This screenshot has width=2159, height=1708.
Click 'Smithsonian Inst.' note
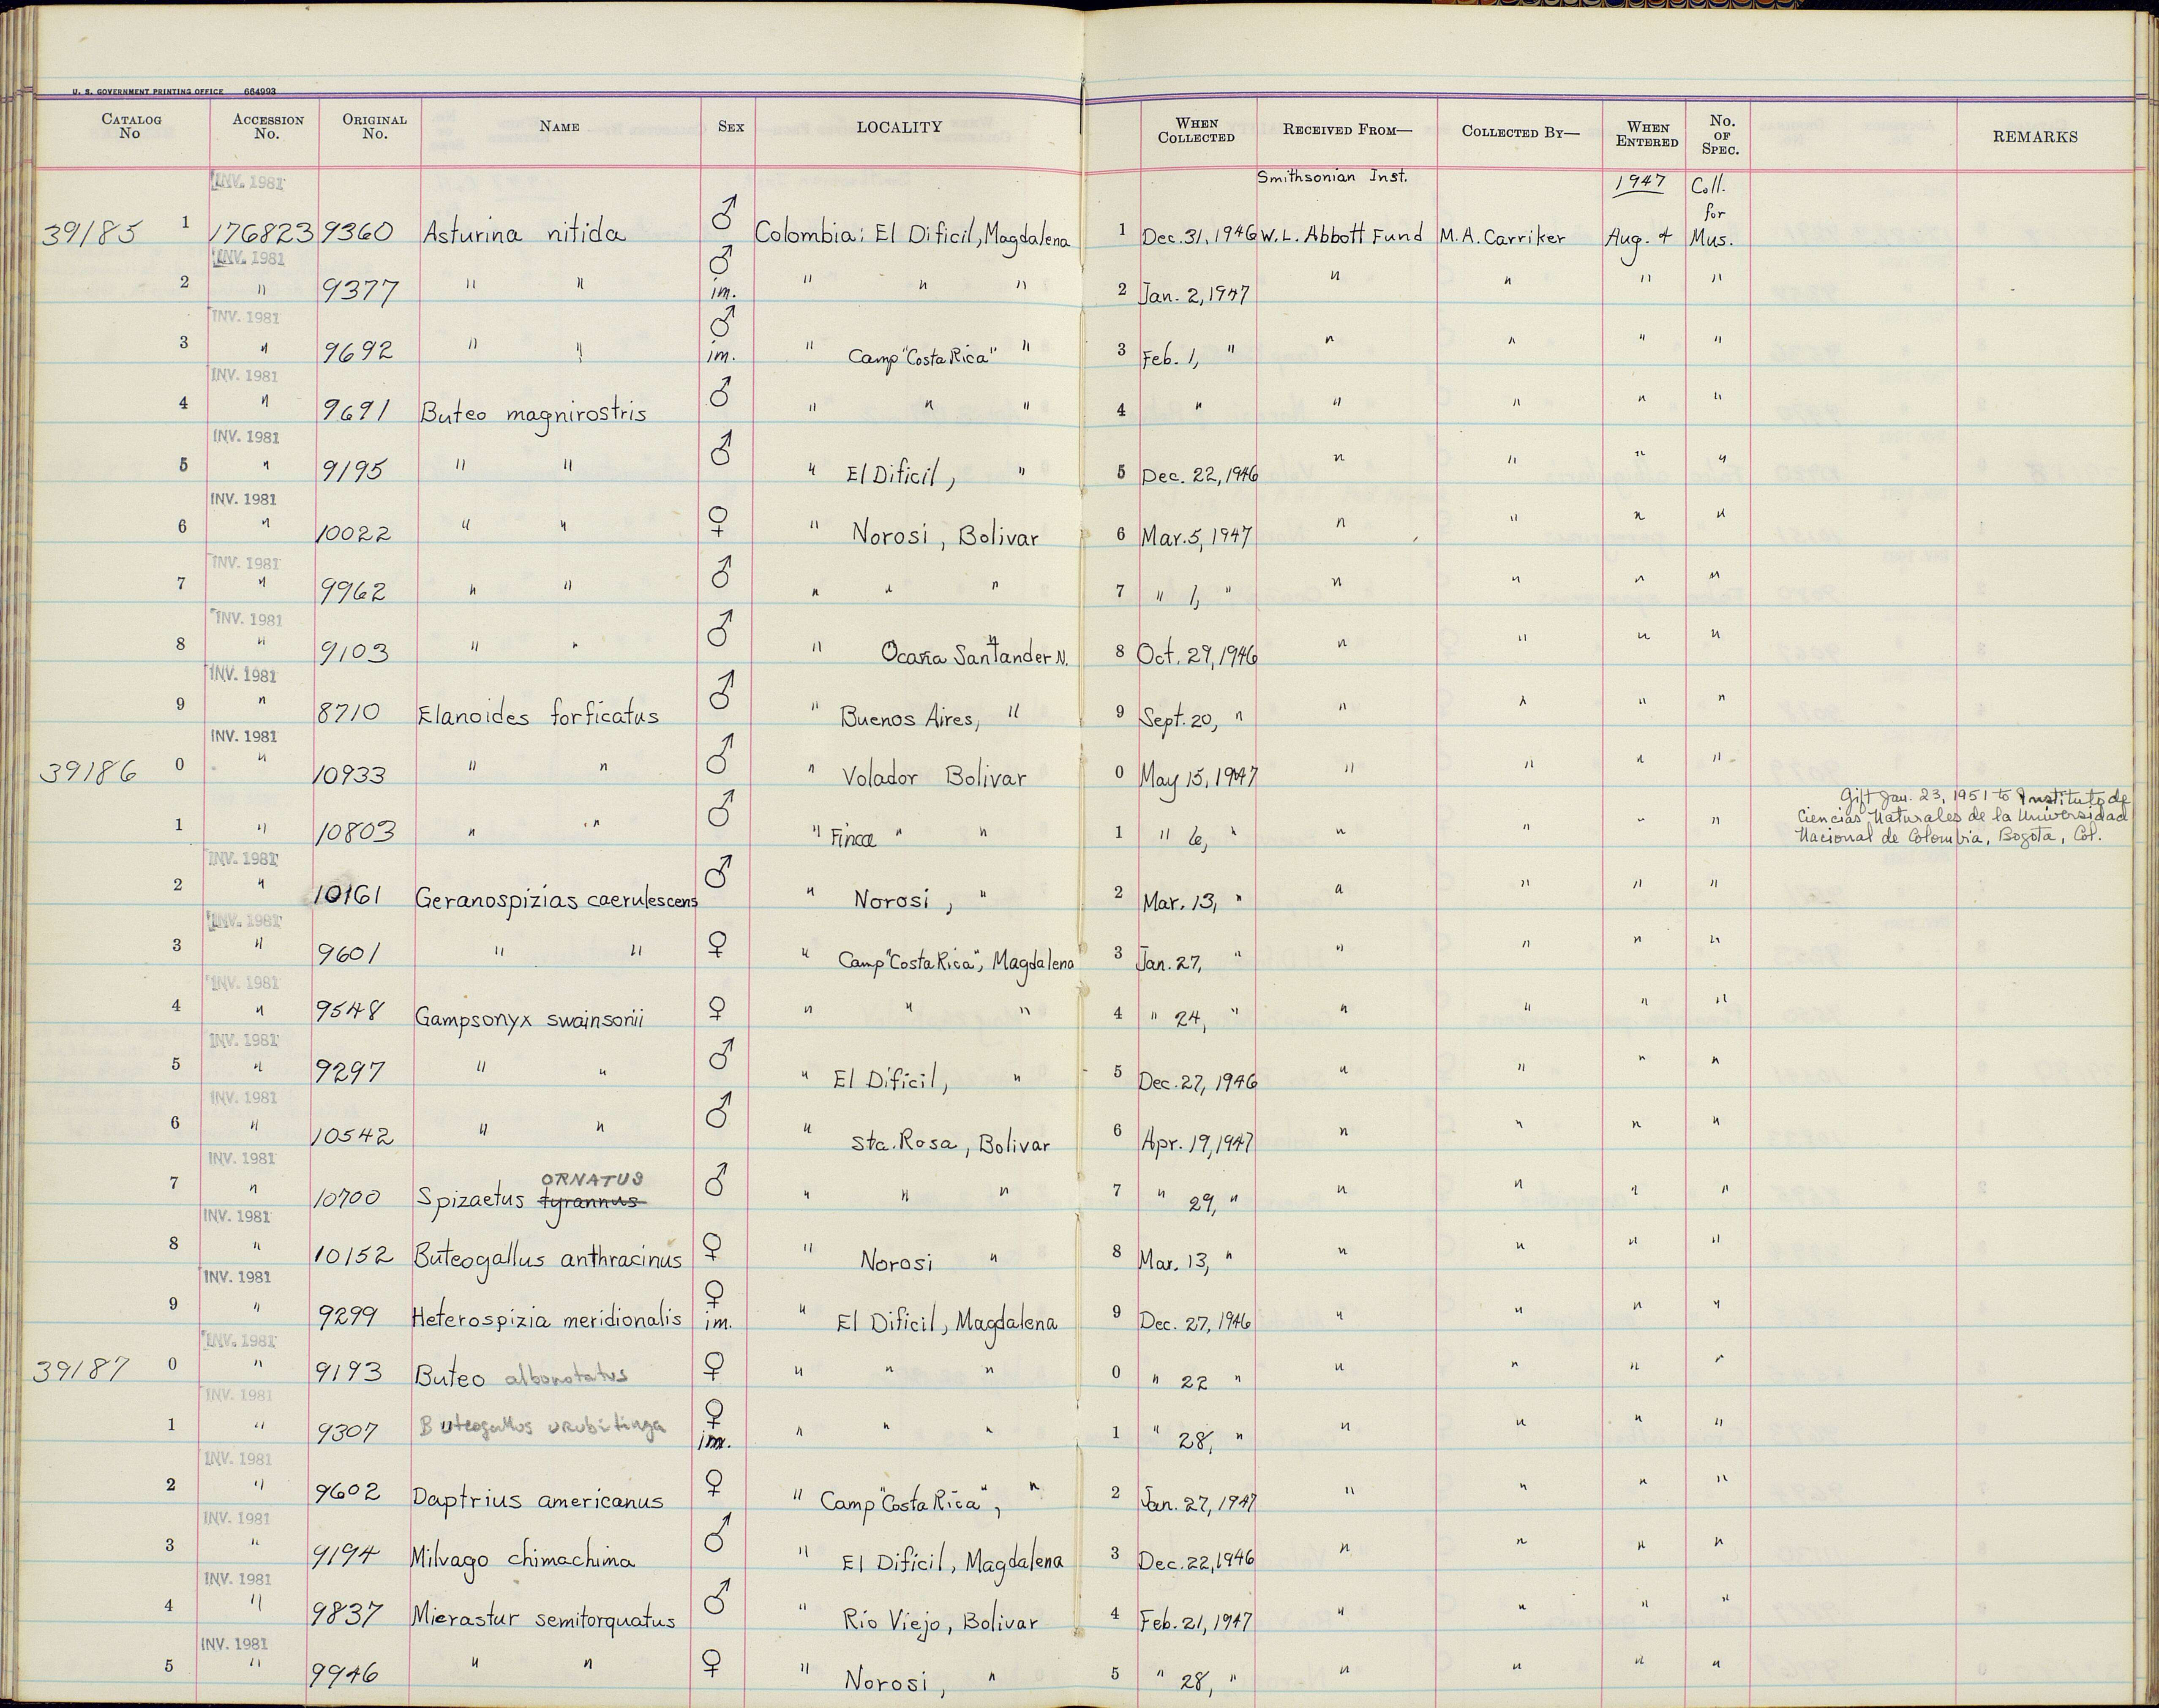coord(1332,177)
